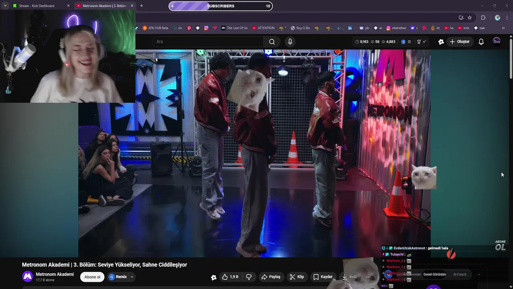Open the bt bookmark

436,28
